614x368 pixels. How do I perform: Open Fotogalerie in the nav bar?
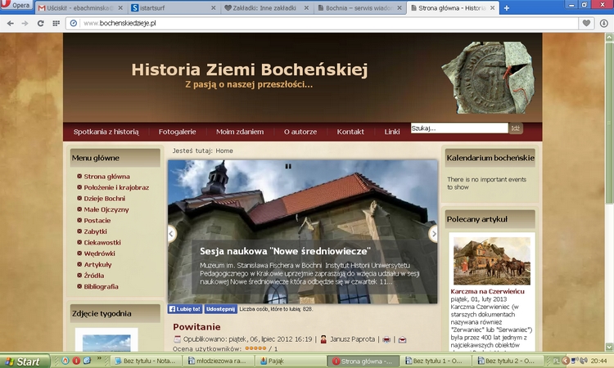point(177,132)
